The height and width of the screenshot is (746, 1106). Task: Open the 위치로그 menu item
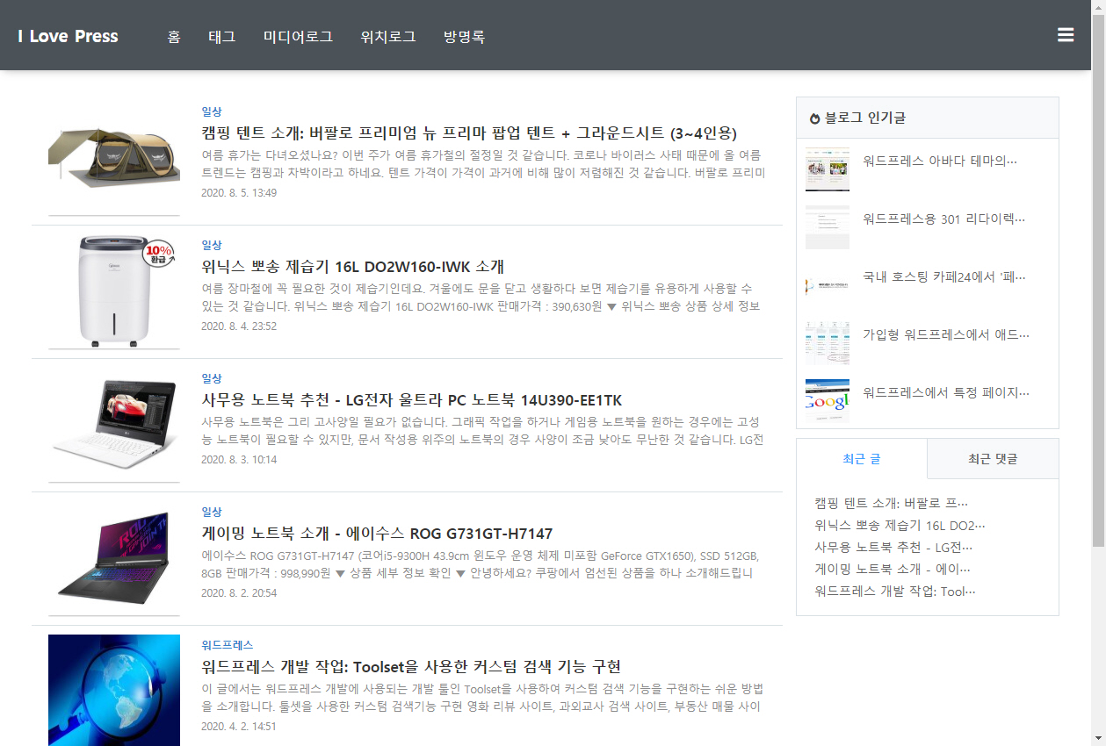[388, 37]
